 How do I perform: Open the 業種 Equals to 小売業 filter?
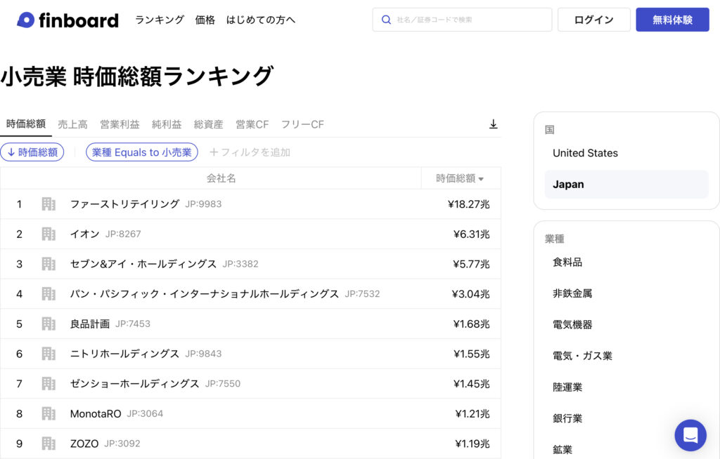(x=142, y=152)
